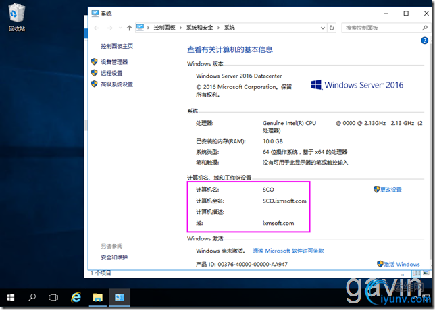Open 控制面板主页 link

117,46
